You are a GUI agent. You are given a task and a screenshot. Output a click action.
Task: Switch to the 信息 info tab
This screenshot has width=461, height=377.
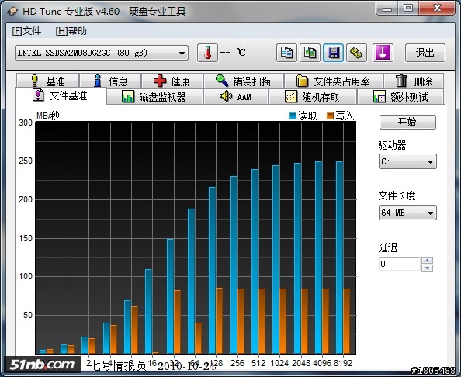[x=110, y=81]
